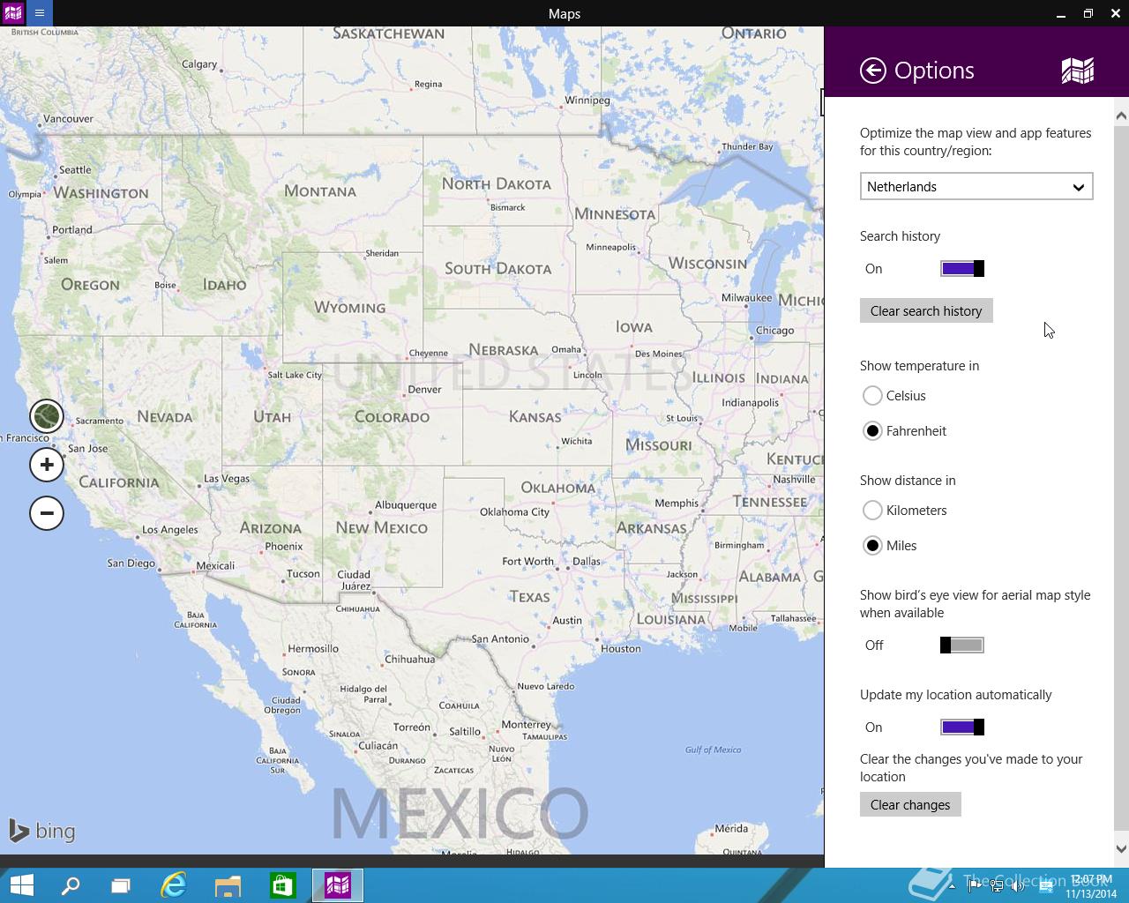
Task: Click Minneapolis on the map
Action: (611, 247)
